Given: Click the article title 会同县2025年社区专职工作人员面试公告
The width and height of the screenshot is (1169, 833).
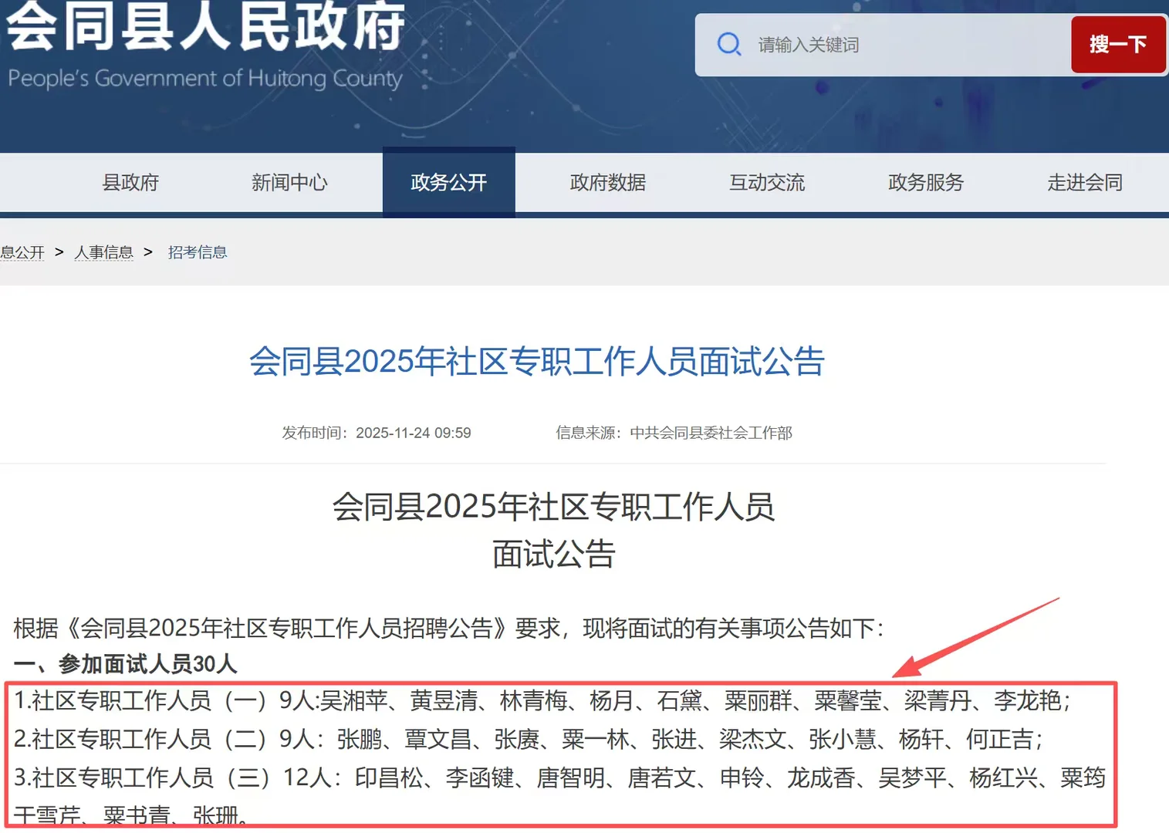Looking at the screenshot, I should click(x=536, y=361).
